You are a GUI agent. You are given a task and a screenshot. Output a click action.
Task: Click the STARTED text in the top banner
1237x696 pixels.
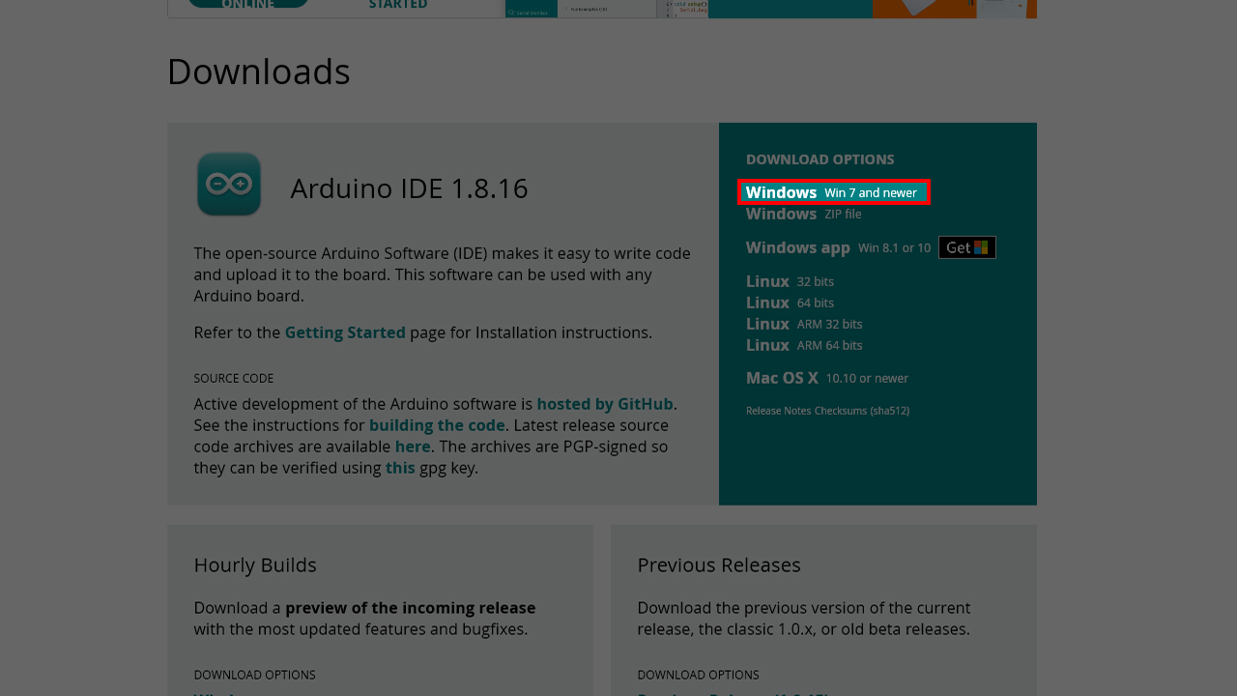[x=397, y=5]
